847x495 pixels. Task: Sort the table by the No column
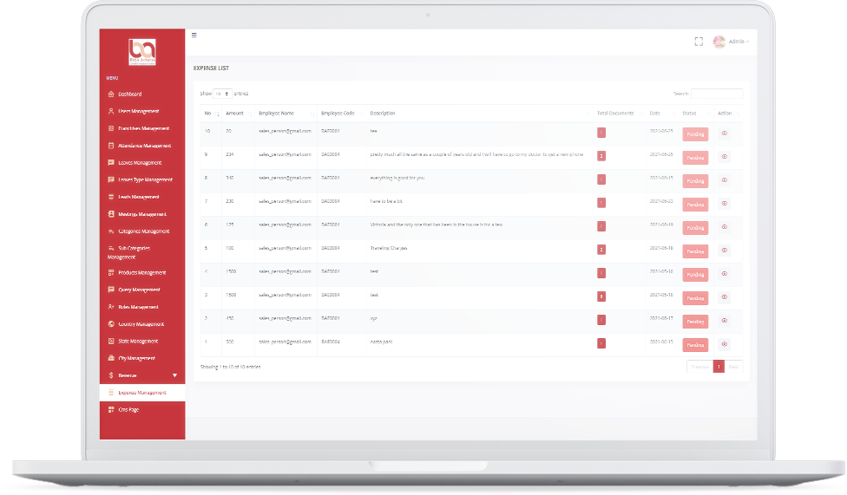point(211,114)
